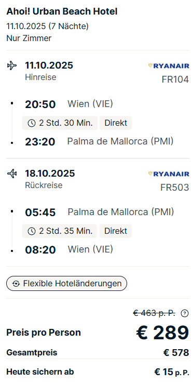Click the return flight airplane icon
Image resolution: width=193 pixels, height=385 pixels.
point(12,174)
